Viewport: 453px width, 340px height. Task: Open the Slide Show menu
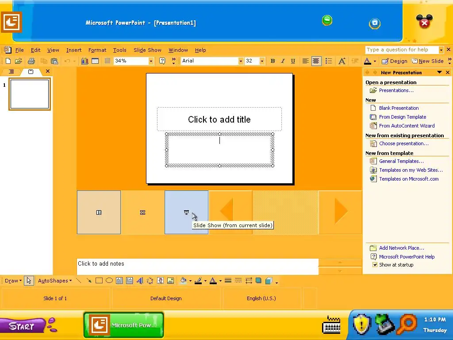pyautogui.click(x=147, y=50)
